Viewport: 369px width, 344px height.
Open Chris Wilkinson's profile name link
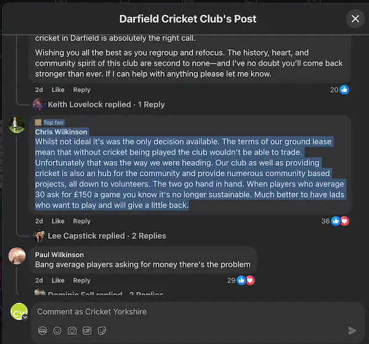61,132
